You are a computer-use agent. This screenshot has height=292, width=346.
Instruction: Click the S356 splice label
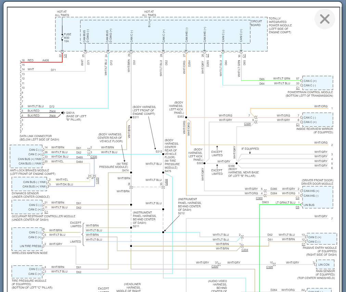[231, 166]
